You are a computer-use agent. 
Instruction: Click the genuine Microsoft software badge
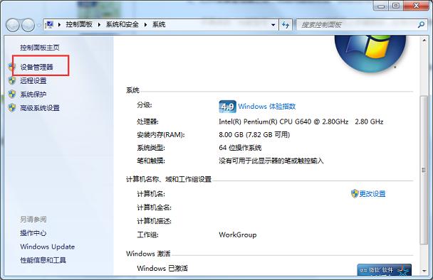point(384,269)
